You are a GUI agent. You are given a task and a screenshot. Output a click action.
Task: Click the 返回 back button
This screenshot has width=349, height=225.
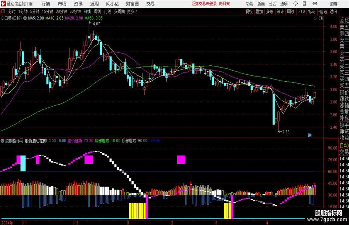[x=333, y=11]
